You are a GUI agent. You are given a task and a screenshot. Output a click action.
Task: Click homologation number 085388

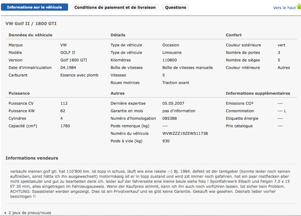(170, 118)
